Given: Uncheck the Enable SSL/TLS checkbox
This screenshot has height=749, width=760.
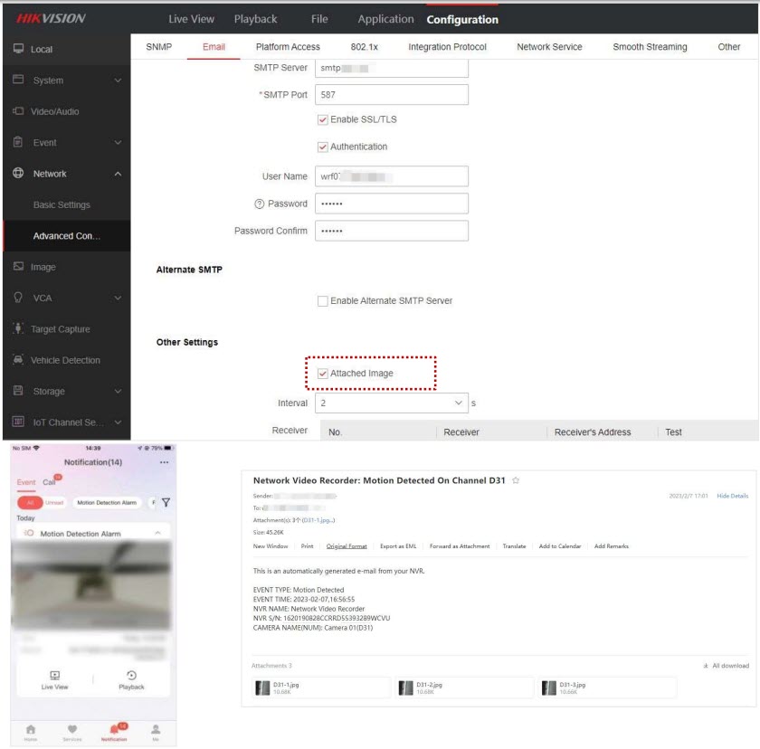Looking at the screenshot, I should [323, 119].
